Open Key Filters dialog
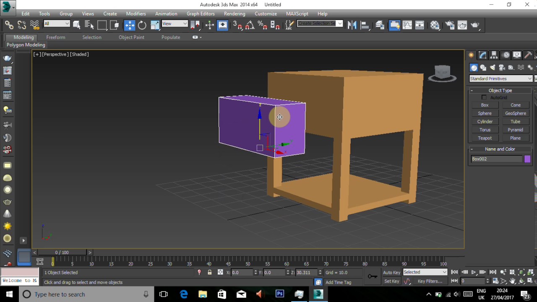Viewport: 537px width, 302px height. coord(430,281)
